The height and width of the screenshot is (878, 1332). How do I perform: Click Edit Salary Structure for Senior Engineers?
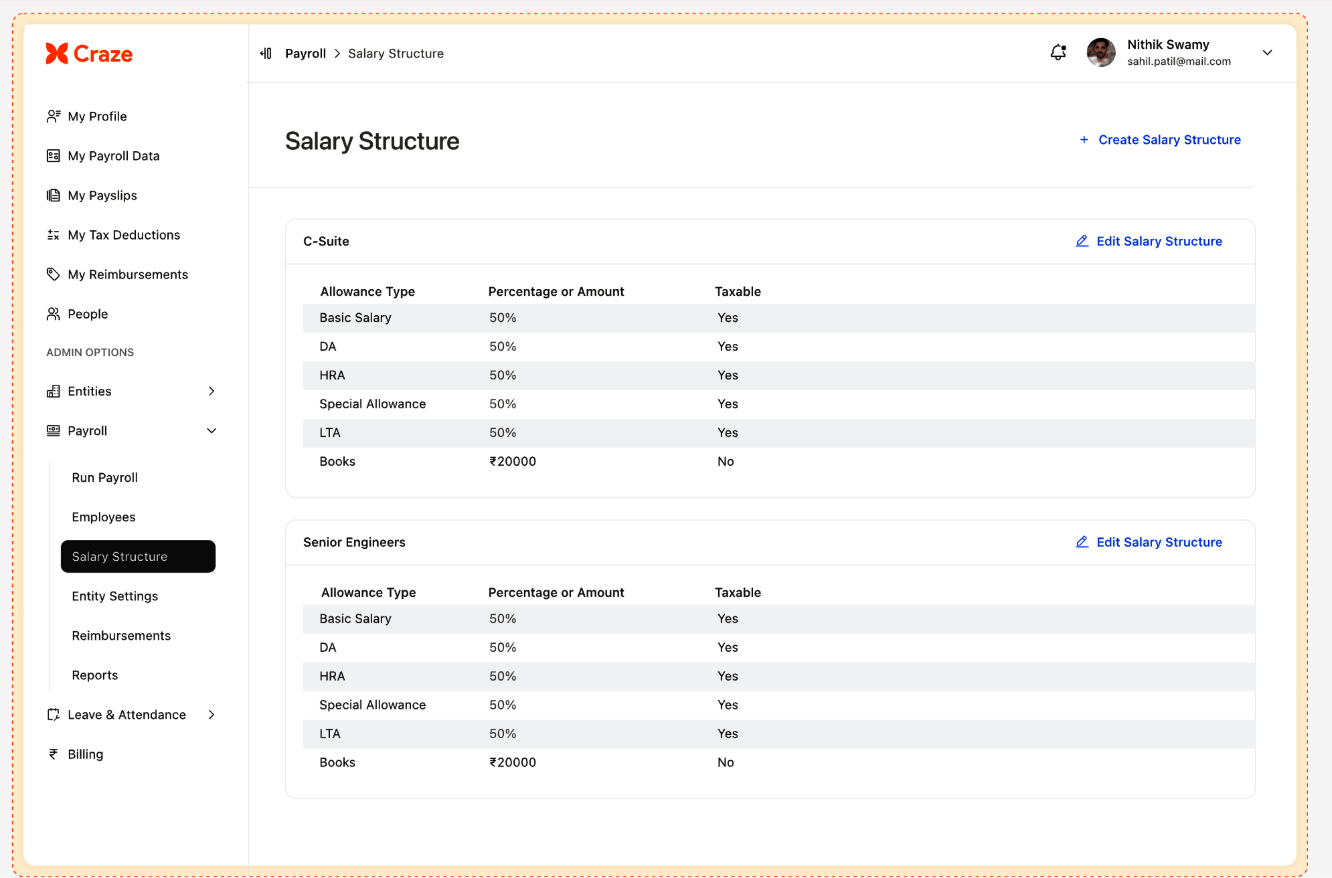click(x=1159, y=542)
